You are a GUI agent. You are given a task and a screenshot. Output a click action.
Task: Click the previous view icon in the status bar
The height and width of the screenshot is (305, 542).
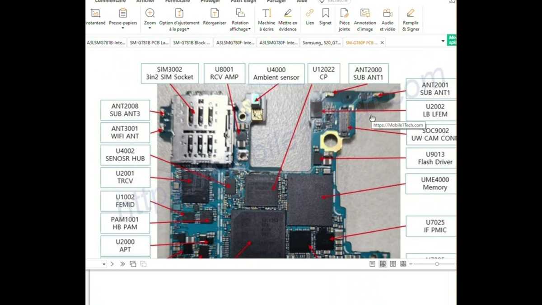tap(133, 264)
